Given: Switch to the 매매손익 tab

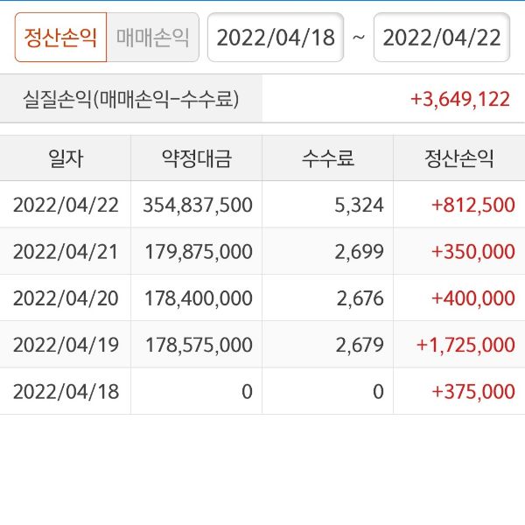Looking at the screenshot, I should (152, 38).
